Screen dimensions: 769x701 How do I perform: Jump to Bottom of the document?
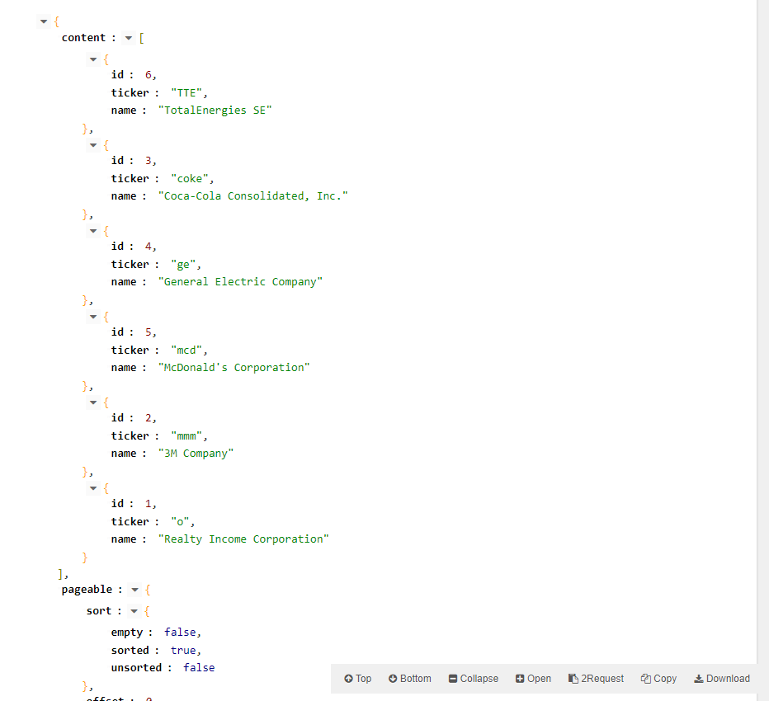point(410,679)
